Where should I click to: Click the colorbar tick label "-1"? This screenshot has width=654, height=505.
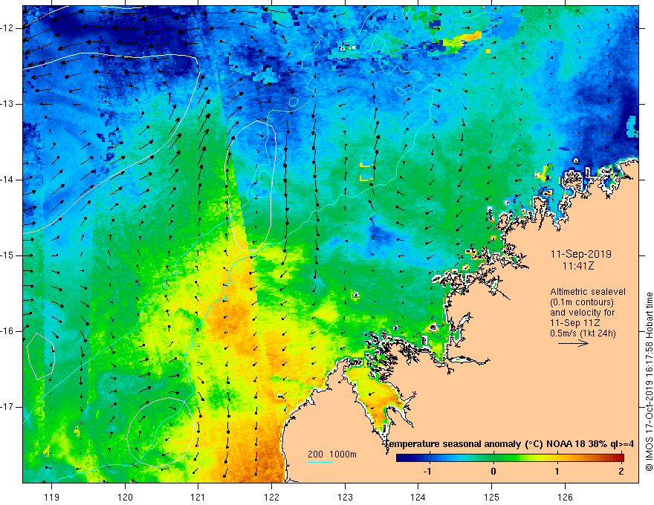click(x=427, y=472)
